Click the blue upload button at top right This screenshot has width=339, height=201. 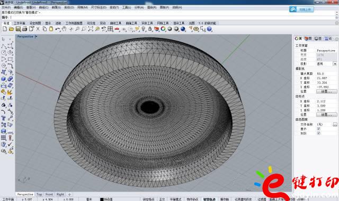[301, 9]
